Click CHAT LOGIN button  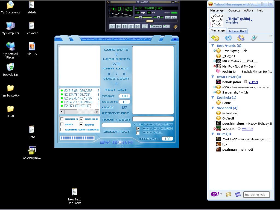tap(116, 69)
